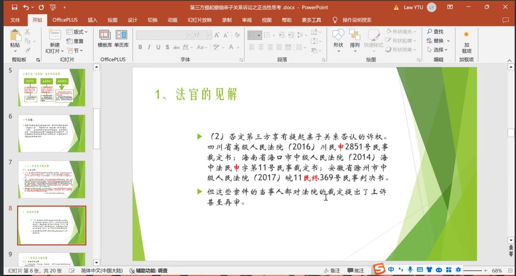Open the 选择 select dropdown

(438, 50)
